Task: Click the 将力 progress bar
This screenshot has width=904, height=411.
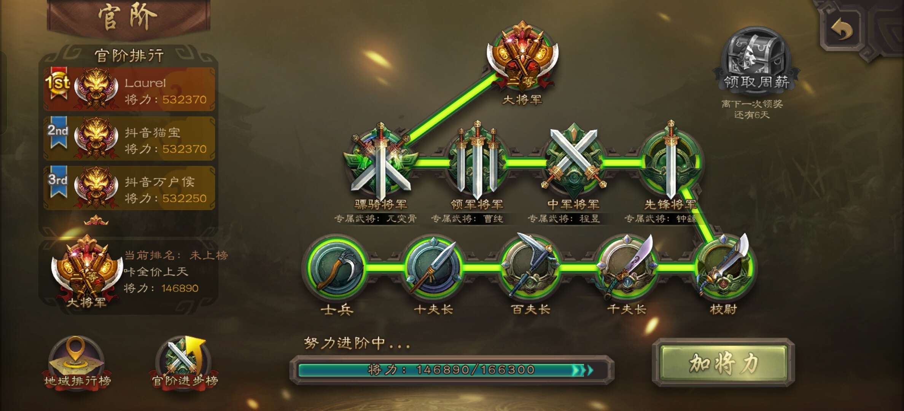Action: (452, 370)
